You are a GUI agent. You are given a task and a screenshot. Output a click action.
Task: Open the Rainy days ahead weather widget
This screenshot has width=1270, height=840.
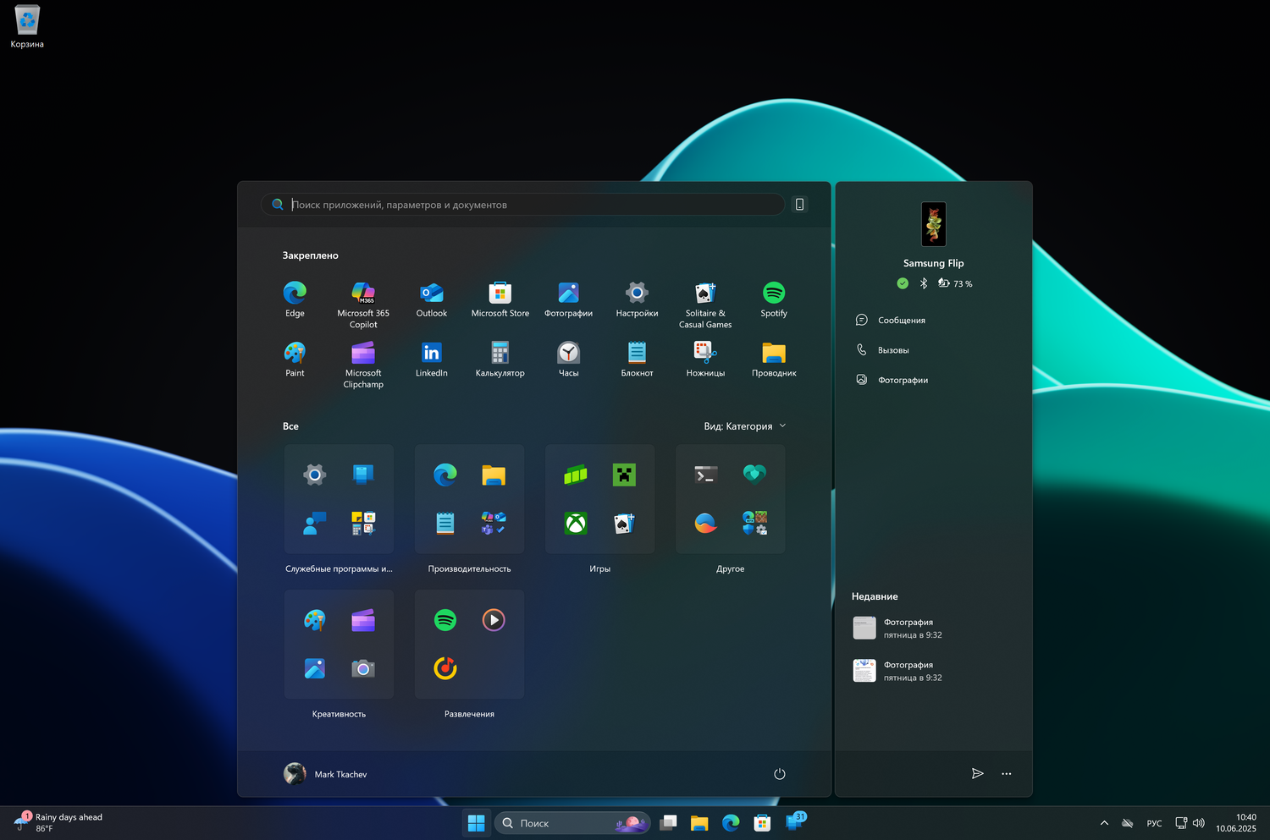58,822
